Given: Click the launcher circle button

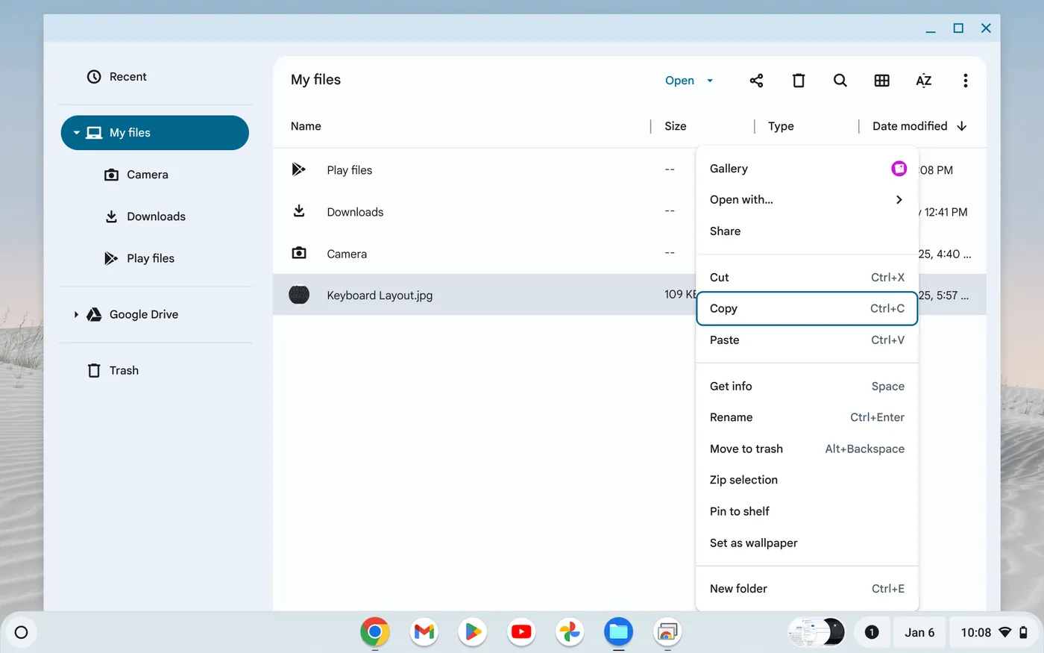Looking at the screenshot, I should tap(22, 632).
